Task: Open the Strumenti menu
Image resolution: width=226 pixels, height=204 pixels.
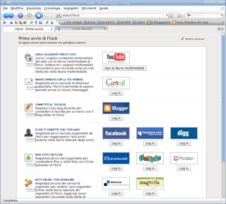Action: 89,8
